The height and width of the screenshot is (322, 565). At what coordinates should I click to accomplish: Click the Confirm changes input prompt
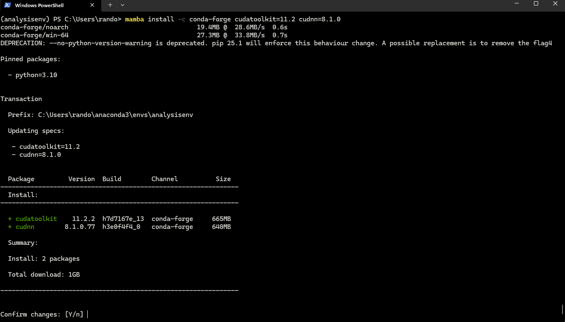point(42,314)
